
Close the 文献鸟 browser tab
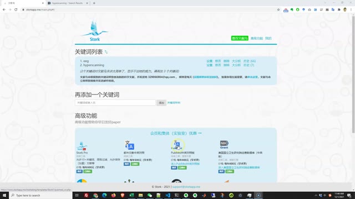(43, 3)
